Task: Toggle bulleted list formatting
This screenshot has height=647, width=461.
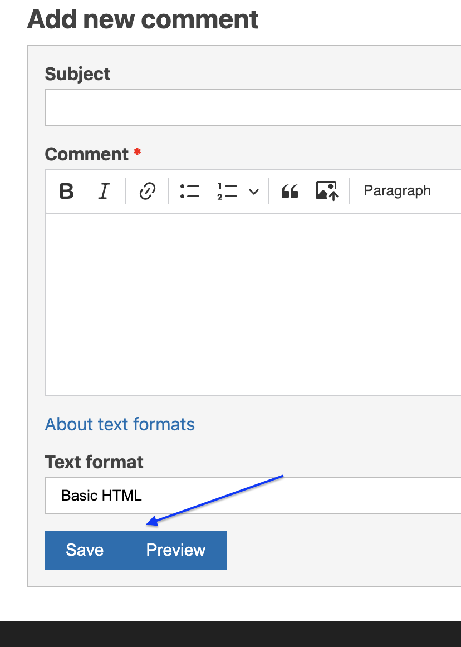Action: (190, 192)
